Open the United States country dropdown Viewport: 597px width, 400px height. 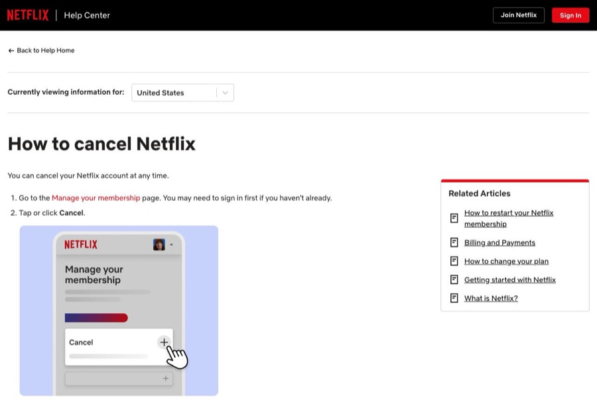click(x=183, y=93)
